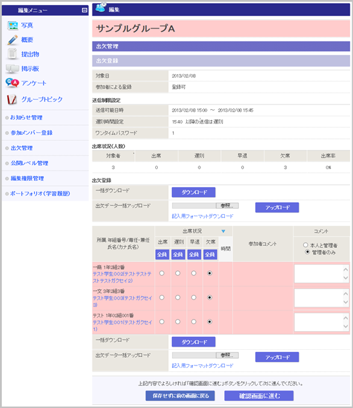Click the lower file path field
353x408 pixels.
194,355
